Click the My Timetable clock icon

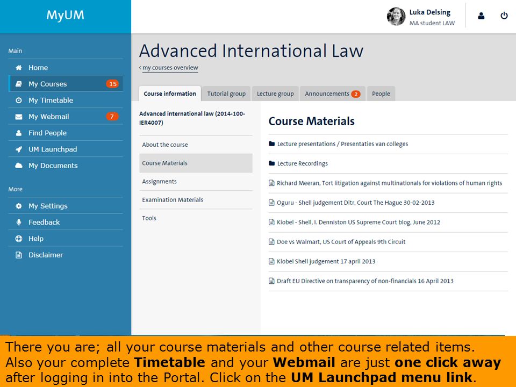(x=19, y=101)
